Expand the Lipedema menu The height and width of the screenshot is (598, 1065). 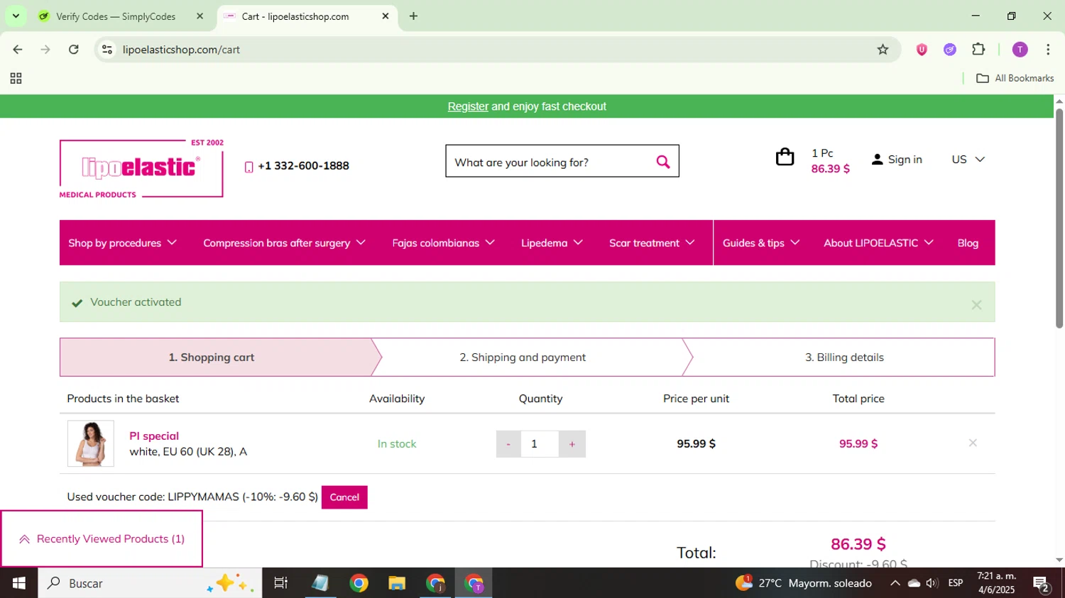coord(552,243)
